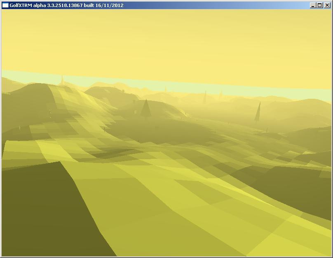Image resolution: width=333 pixels, height=258 pixels.
Task: Close the GolfXTRM alpha window
Action: [x=326, y=5]
